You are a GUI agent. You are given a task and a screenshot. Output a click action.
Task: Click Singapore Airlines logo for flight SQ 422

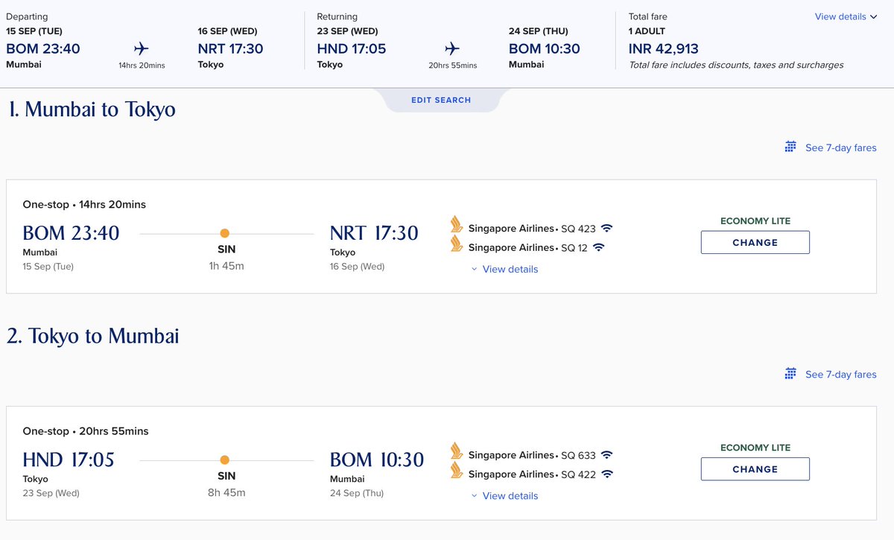(457, 471)
